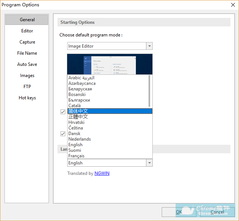Image resolution: width=239 pixels, height=221 pixels.
Task: Choose Azərbaycanca from the language list
Action: (108, 83)
